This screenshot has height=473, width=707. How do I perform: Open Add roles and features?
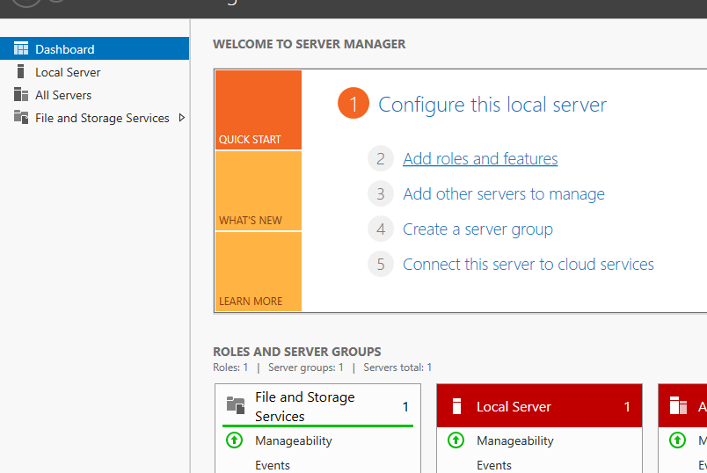tap(480, 159)
